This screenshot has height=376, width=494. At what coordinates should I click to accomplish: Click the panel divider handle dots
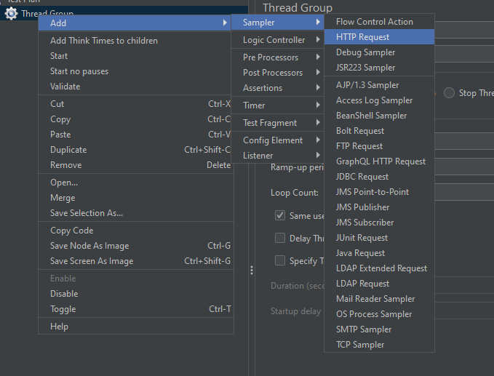pos(252,271)
